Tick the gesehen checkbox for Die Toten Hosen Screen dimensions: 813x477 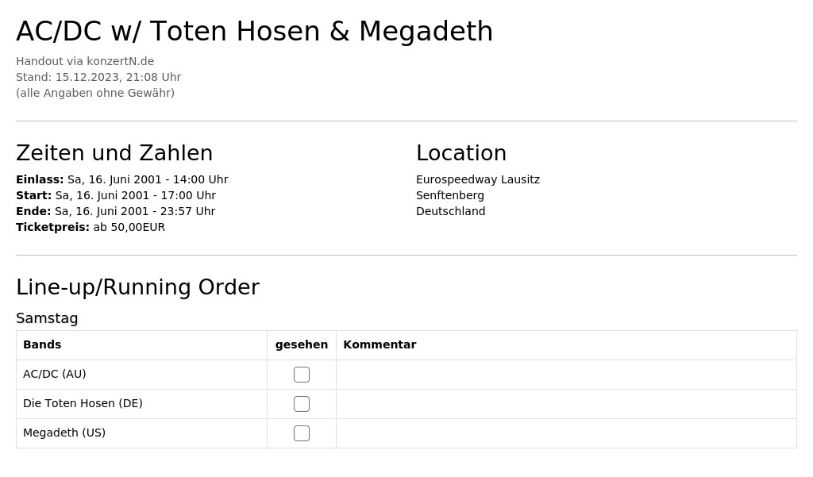[301, 404]
